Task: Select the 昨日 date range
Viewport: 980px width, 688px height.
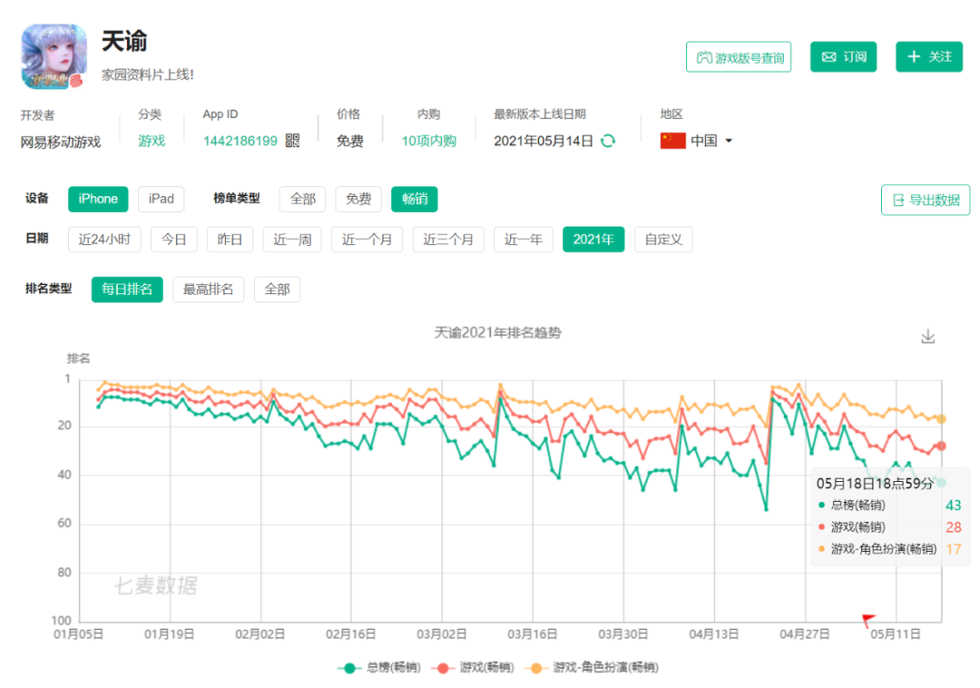Action: point(230,240)
